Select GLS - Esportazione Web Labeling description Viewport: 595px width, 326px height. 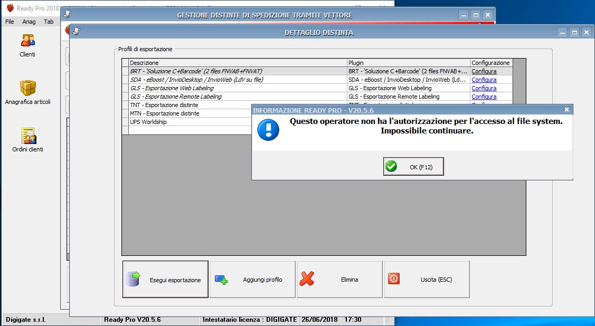tap(238, 88)
